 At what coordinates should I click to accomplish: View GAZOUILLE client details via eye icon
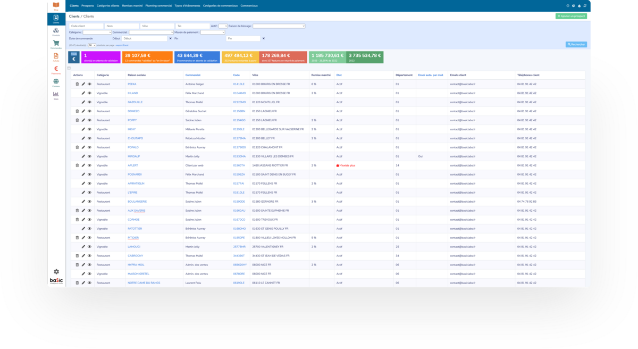(x=89, y=102)
